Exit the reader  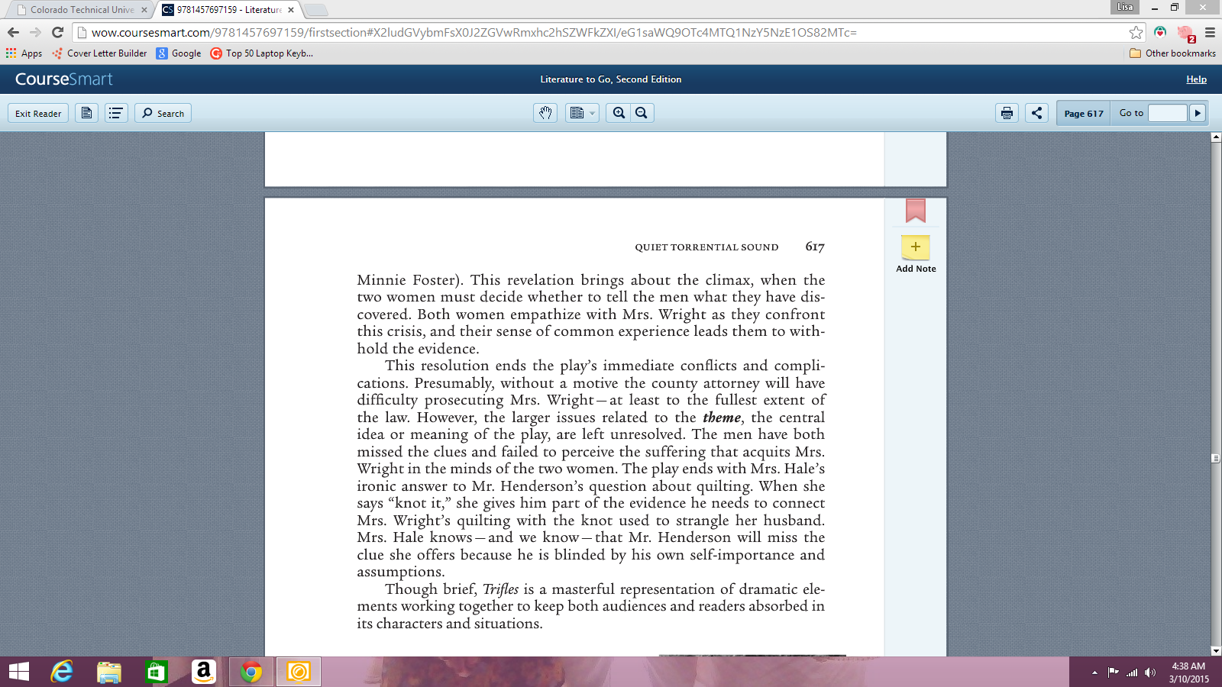tap(38, 113)
